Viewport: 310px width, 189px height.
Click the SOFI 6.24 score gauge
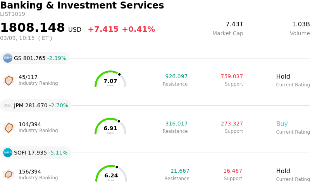coord(111,174)
